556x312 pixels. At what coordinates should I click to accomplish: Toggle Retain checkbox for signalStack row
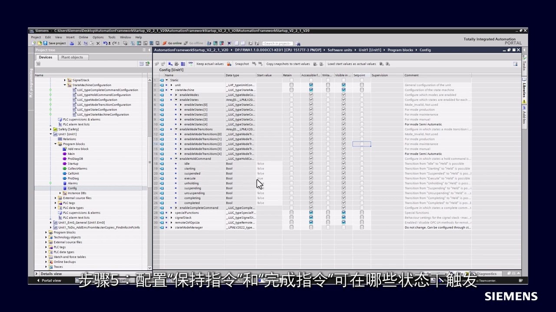(x=291, y=218)
